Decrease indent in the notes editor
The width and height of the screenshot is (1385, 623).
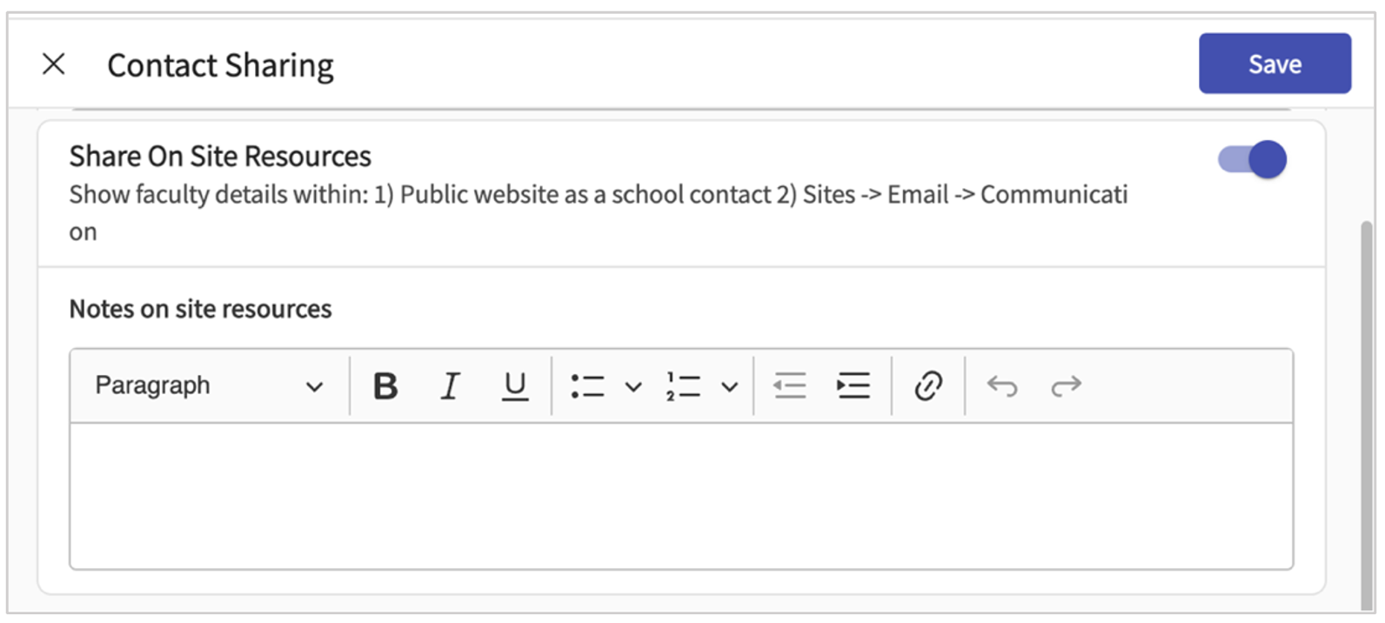point(790,385)
